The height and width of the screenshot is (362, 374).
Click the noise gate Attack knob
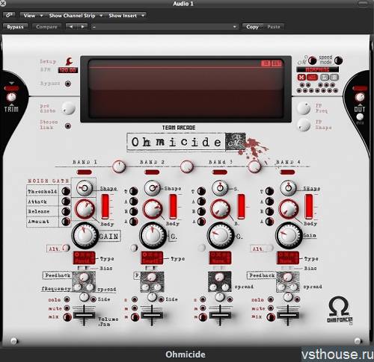point(66,201)
